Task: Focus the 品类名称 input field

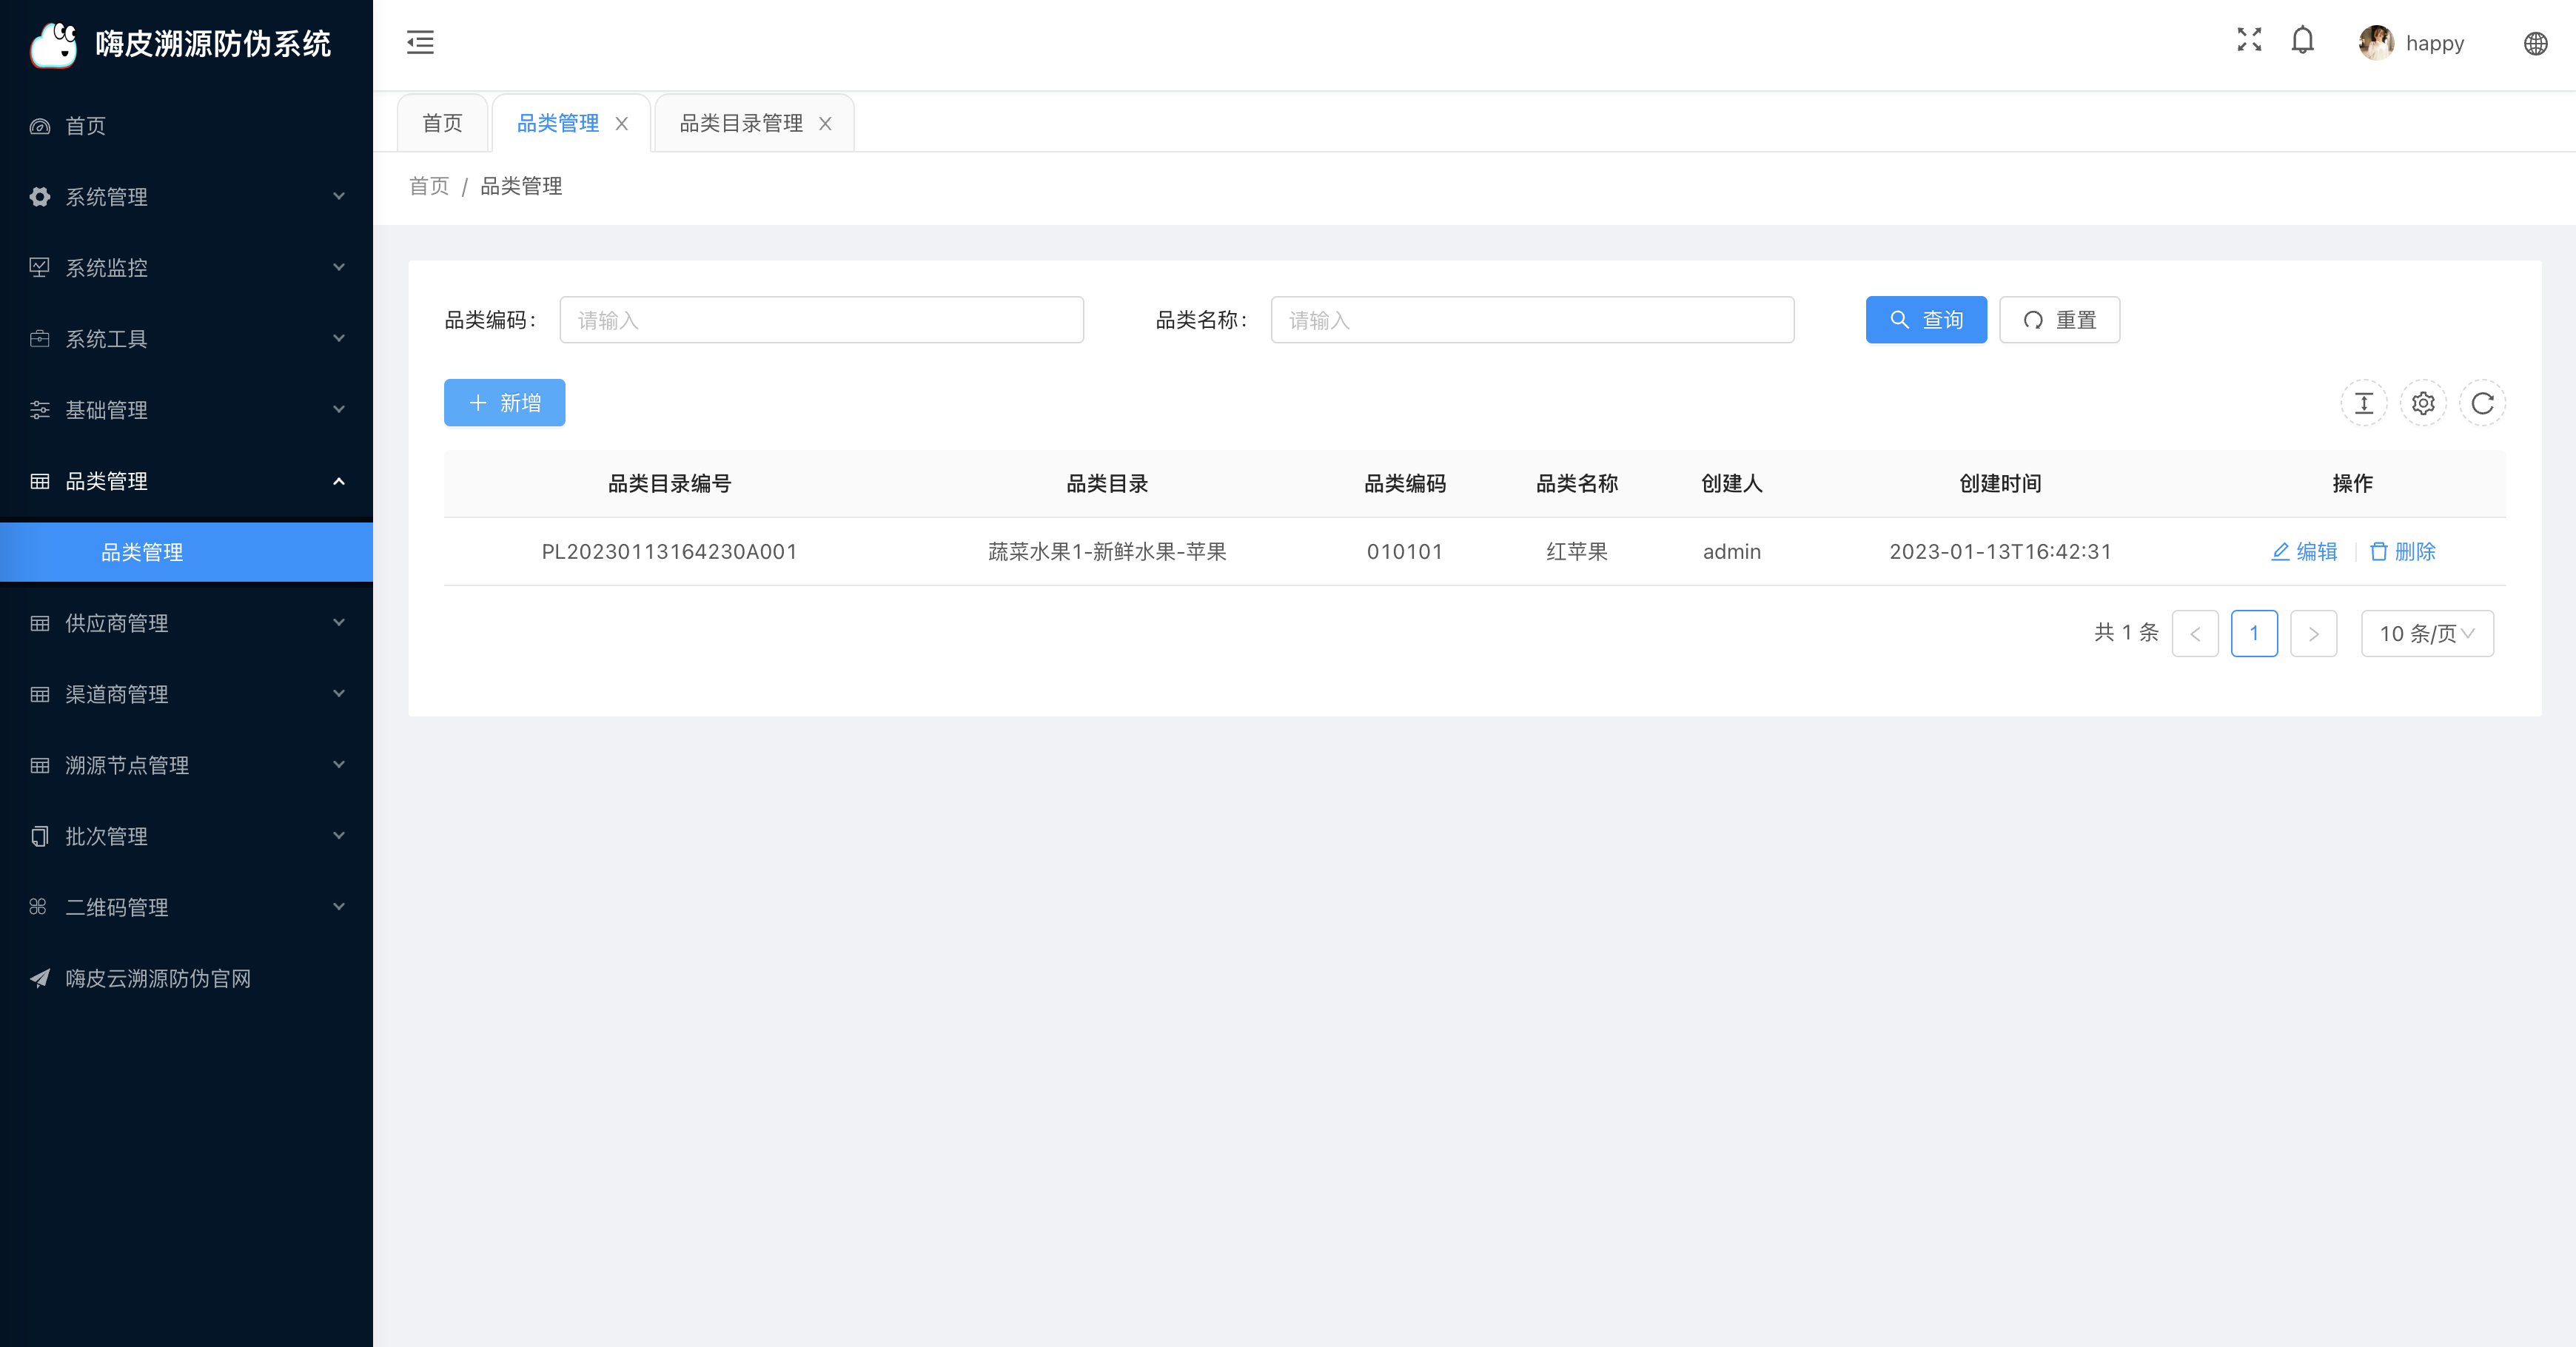Action: point(1532,320)
